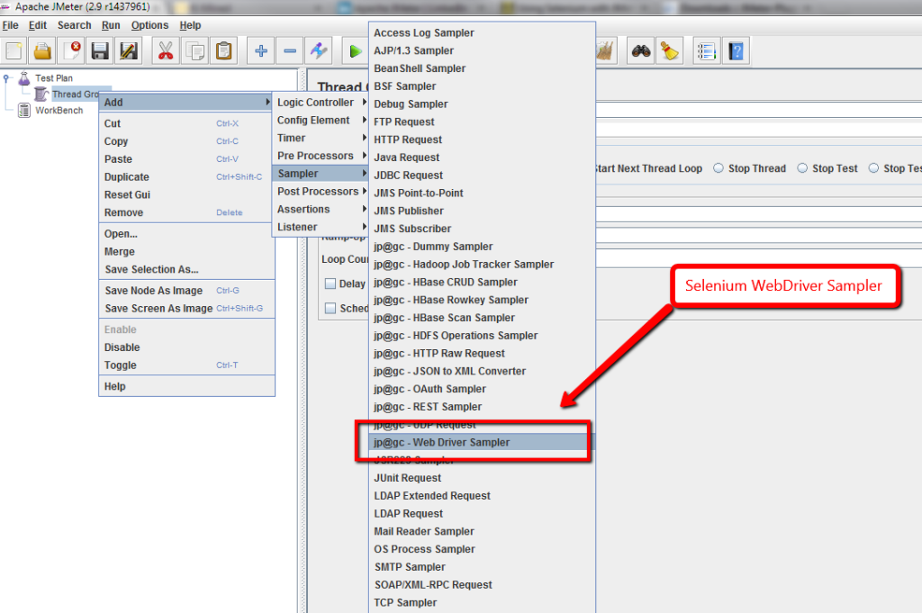Choose Save Node As Image entry

(187, 291)
